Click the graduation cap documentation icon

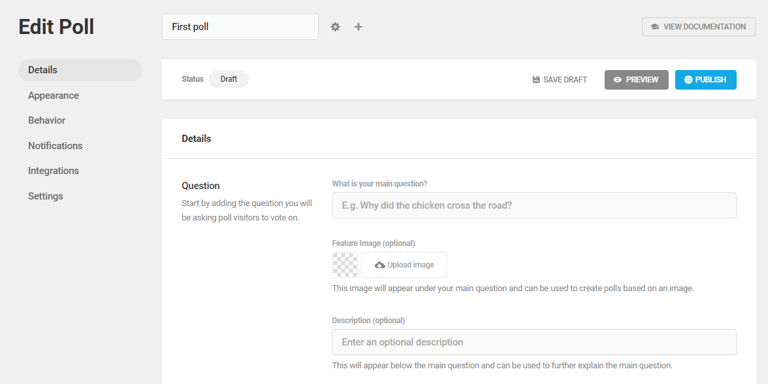pos(655,27)
